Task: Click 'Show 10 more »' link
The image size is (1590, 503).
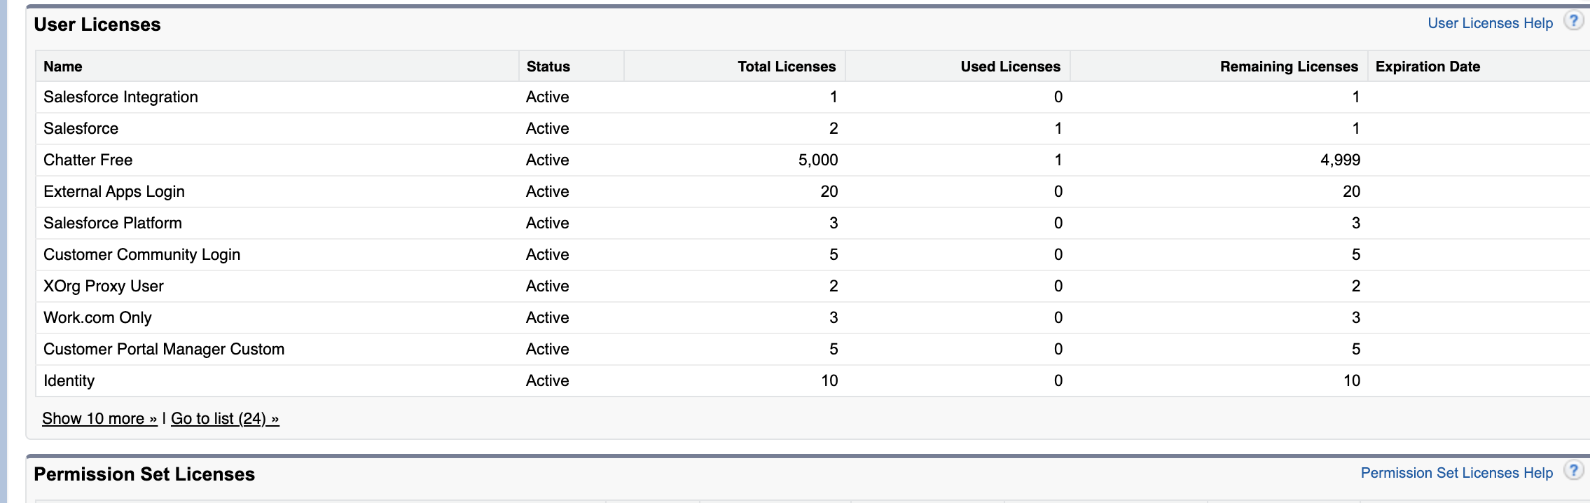Action: pyautogui.click(x=99, y=418)
